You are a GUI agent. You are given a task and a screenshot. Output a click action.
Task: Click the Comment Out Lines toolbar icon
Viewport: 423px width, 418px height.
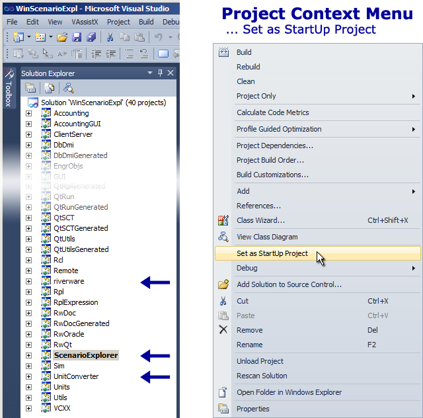(130, 54)
